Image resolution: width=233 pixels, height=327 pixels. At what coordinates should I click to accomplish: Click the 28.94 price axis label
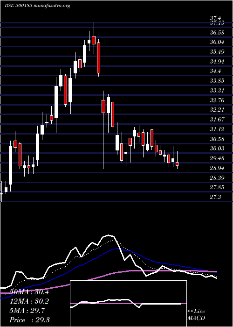tap(217, 168)
